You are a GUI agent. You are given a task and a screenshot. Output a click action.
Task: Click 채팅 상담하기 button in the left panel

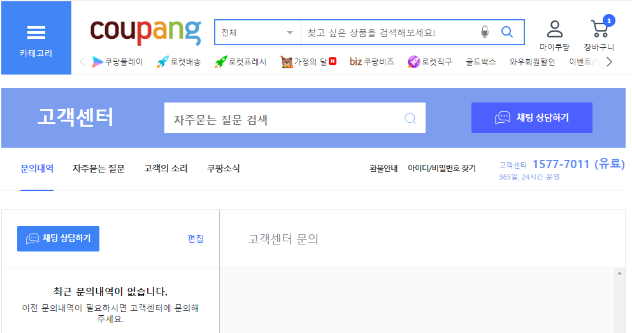[x=58, y=238]
